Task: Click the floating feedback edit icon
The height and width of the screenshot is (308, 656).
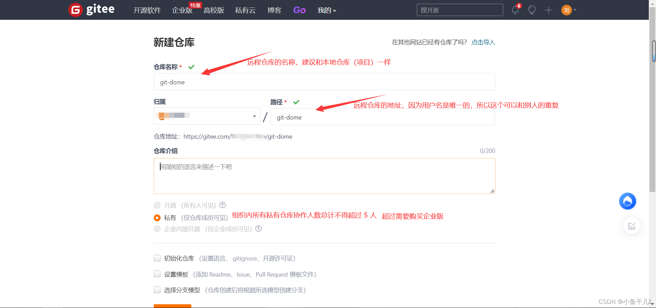Action: click(x=632, y=226)
